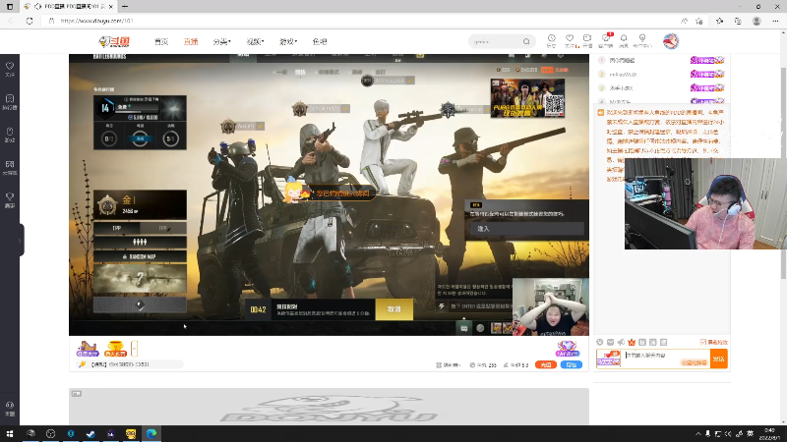Select the 一般 normal mode tab in lobby
Screen dimensions: 787x442
coord(281,72)
